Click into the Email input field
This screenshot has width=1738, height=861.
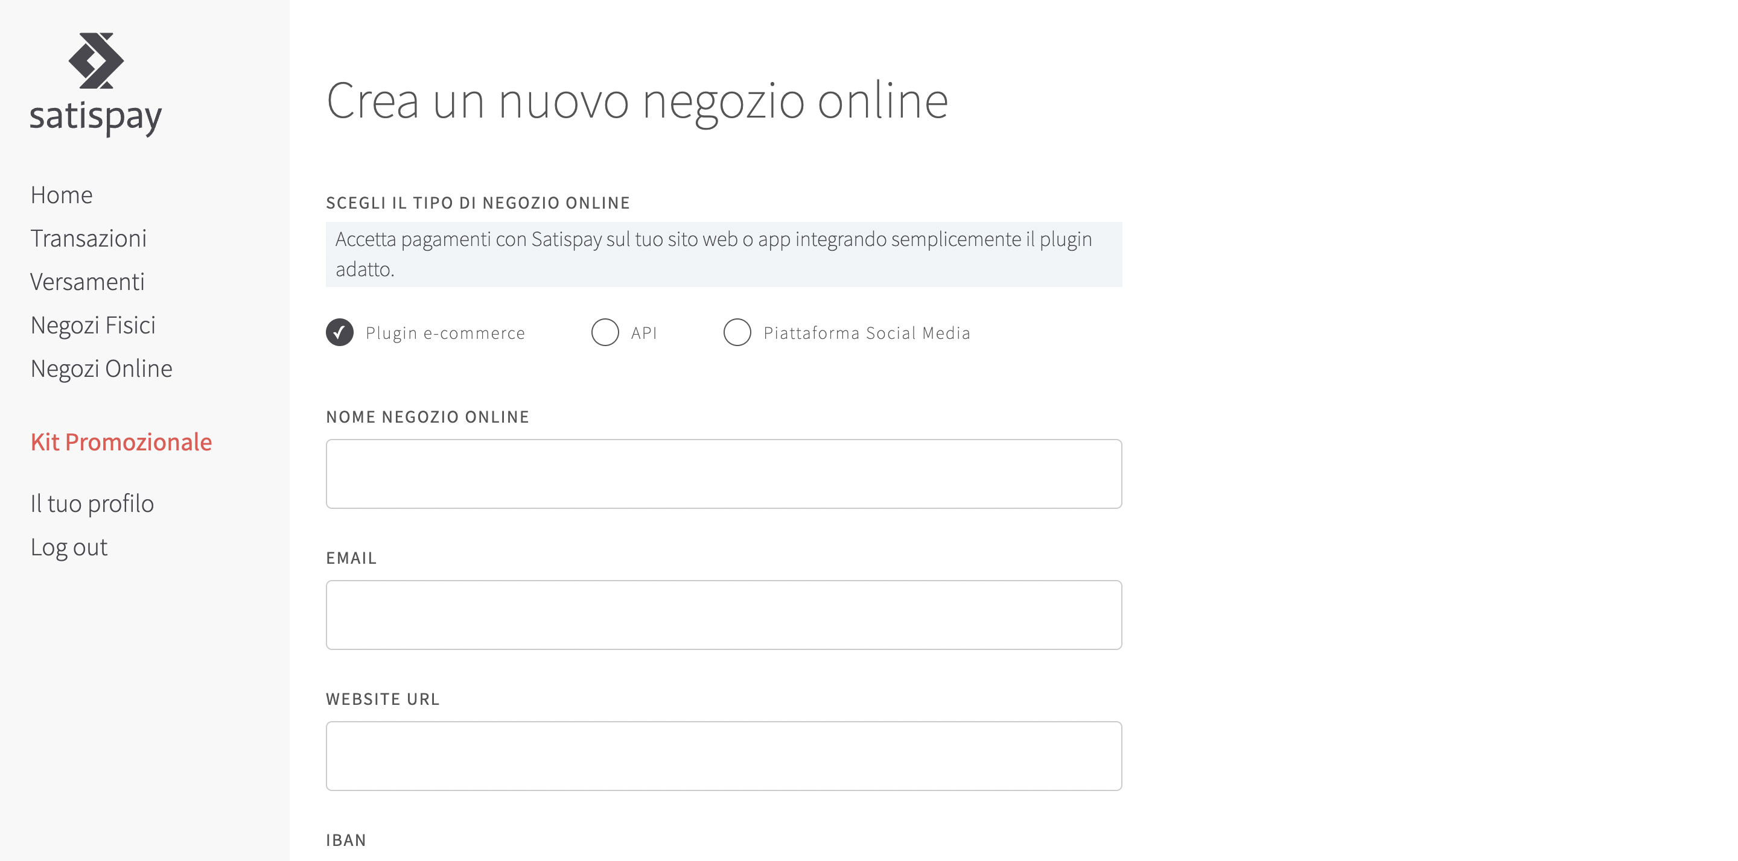coord(724,615)
